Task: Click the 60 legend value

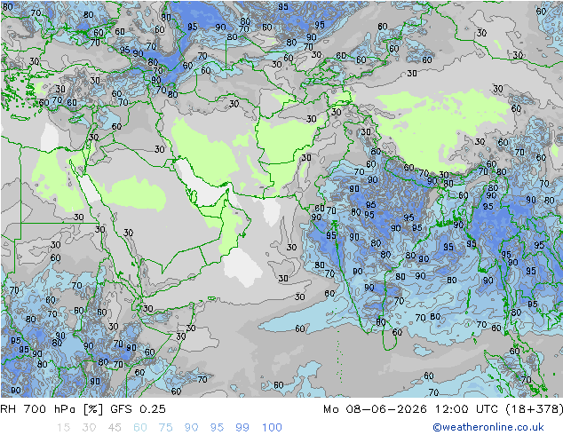Action: point(140,428)
